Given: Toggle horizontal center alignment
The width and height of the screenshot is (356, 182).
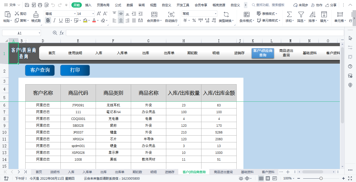Looking at the screenshot, I should pos(121,21).
